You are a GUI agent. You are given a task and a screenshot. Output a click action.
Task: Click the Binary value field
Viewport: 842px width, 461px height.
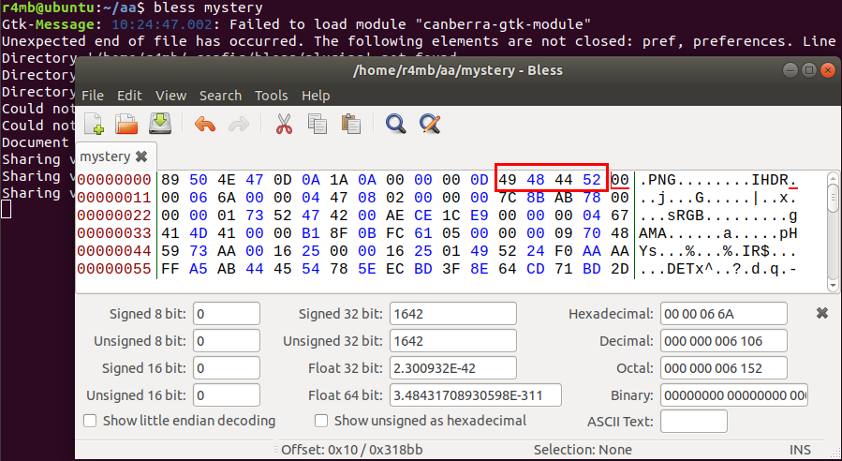(x=734, y=395)
